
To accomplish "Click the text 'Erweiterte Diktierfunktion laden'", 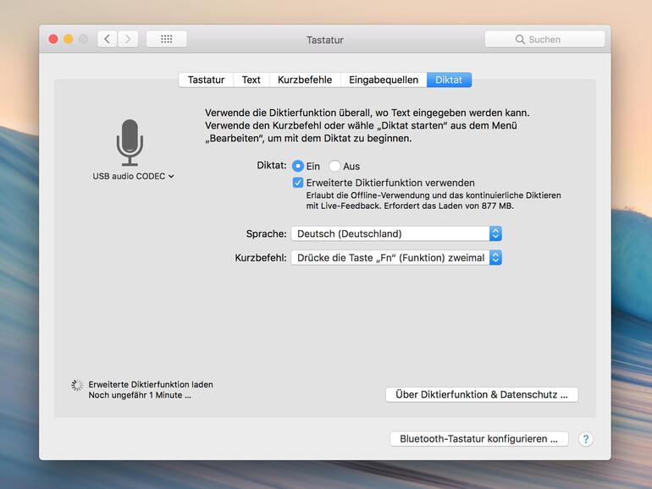I will pyautogui.click(x=151, y=384).
